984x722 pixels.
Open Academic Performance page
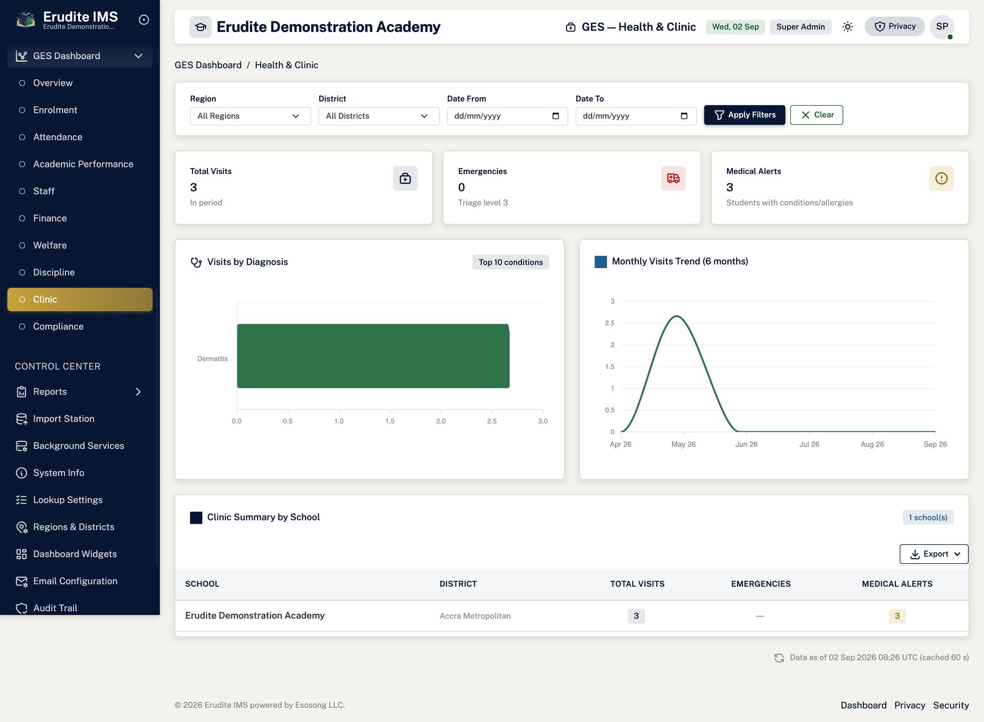pos(80,164)
